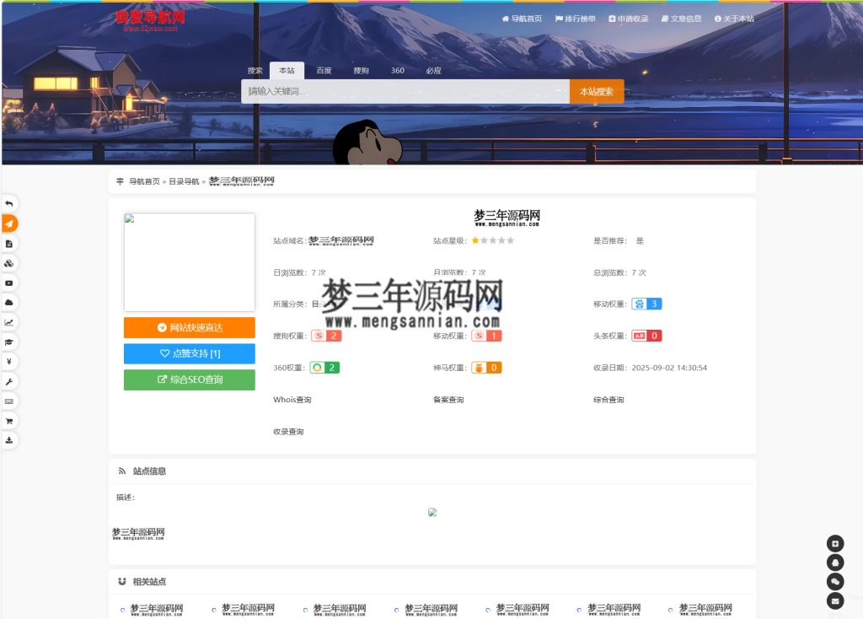This screenshot has width=863, height=619.
Task: Select the paper plane icon in left sidebar
Action: (9, 223)
